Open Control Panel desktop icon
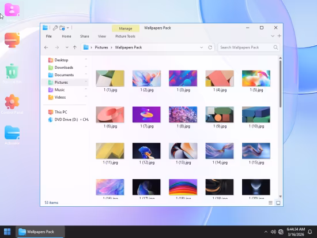Screen dimensions: 317x238 coord(12,105)
